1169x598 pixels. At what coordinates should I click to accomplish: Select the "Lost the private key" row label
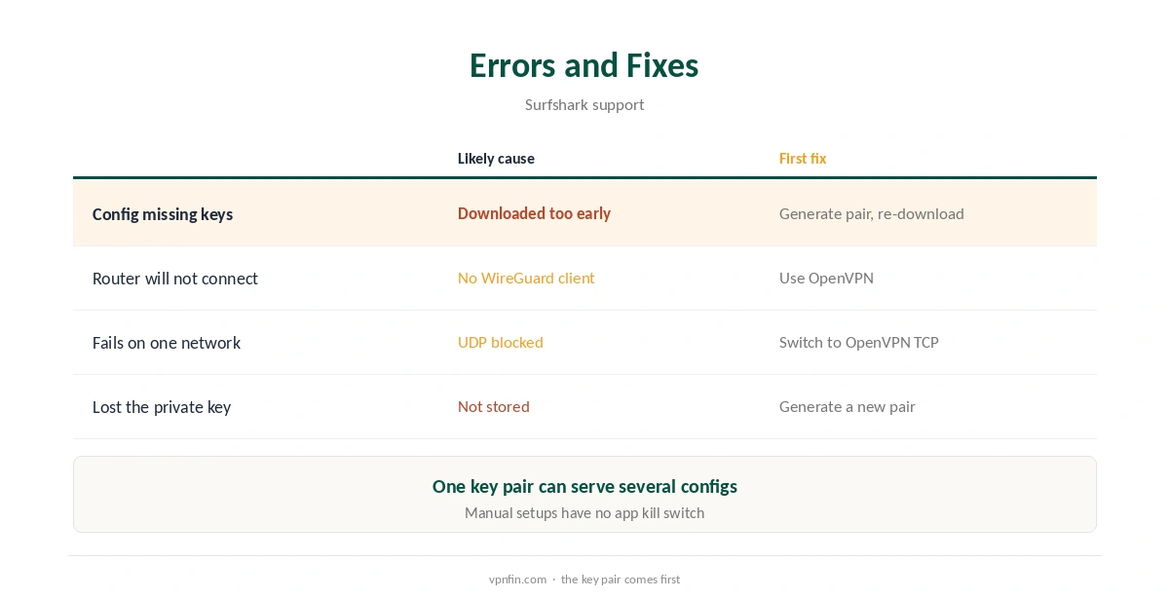(x=162, y=407)
